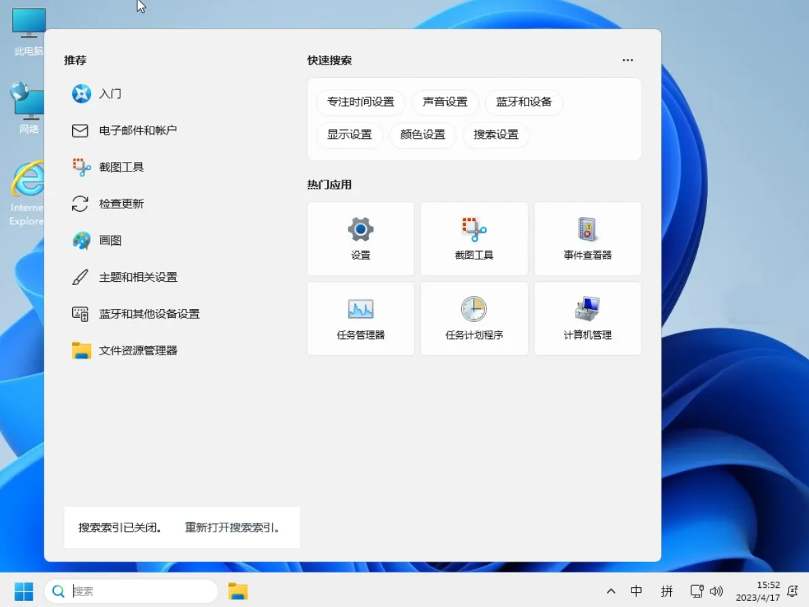Open the search options ellipsis menu
809x607 pixels.
coord(627,60)
